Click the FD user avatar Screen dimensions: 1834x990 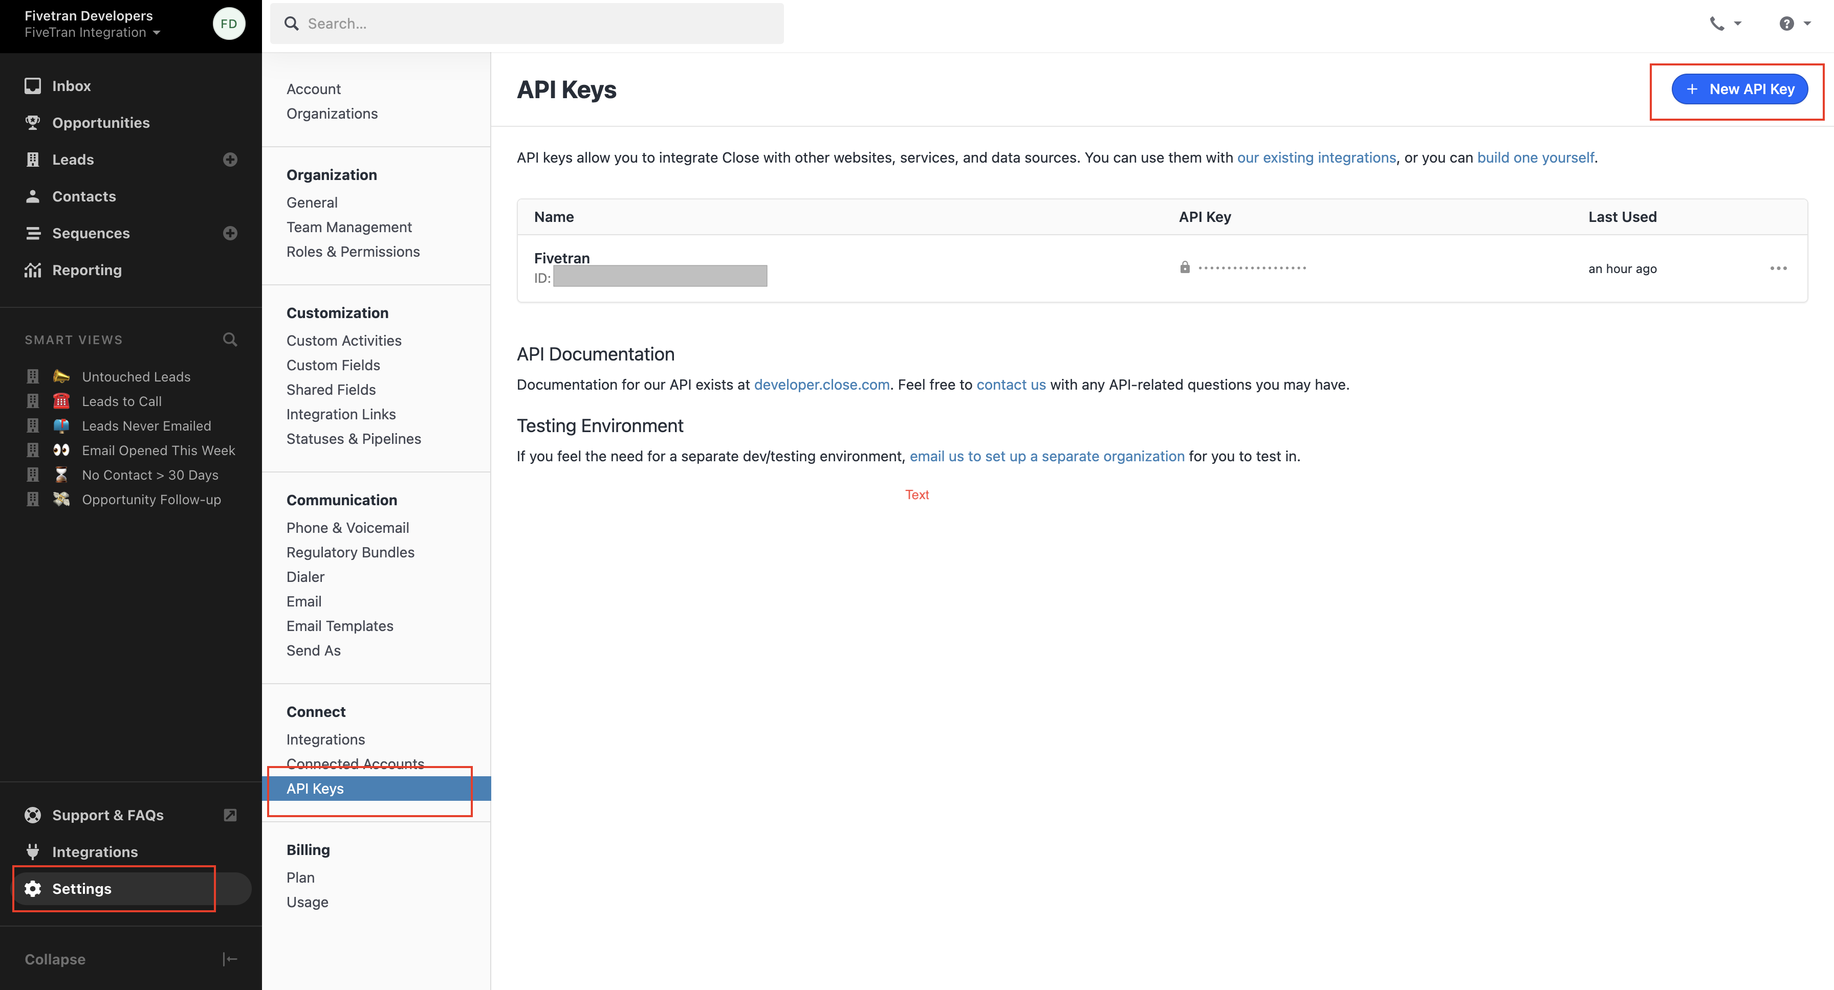tap(229, 24)
